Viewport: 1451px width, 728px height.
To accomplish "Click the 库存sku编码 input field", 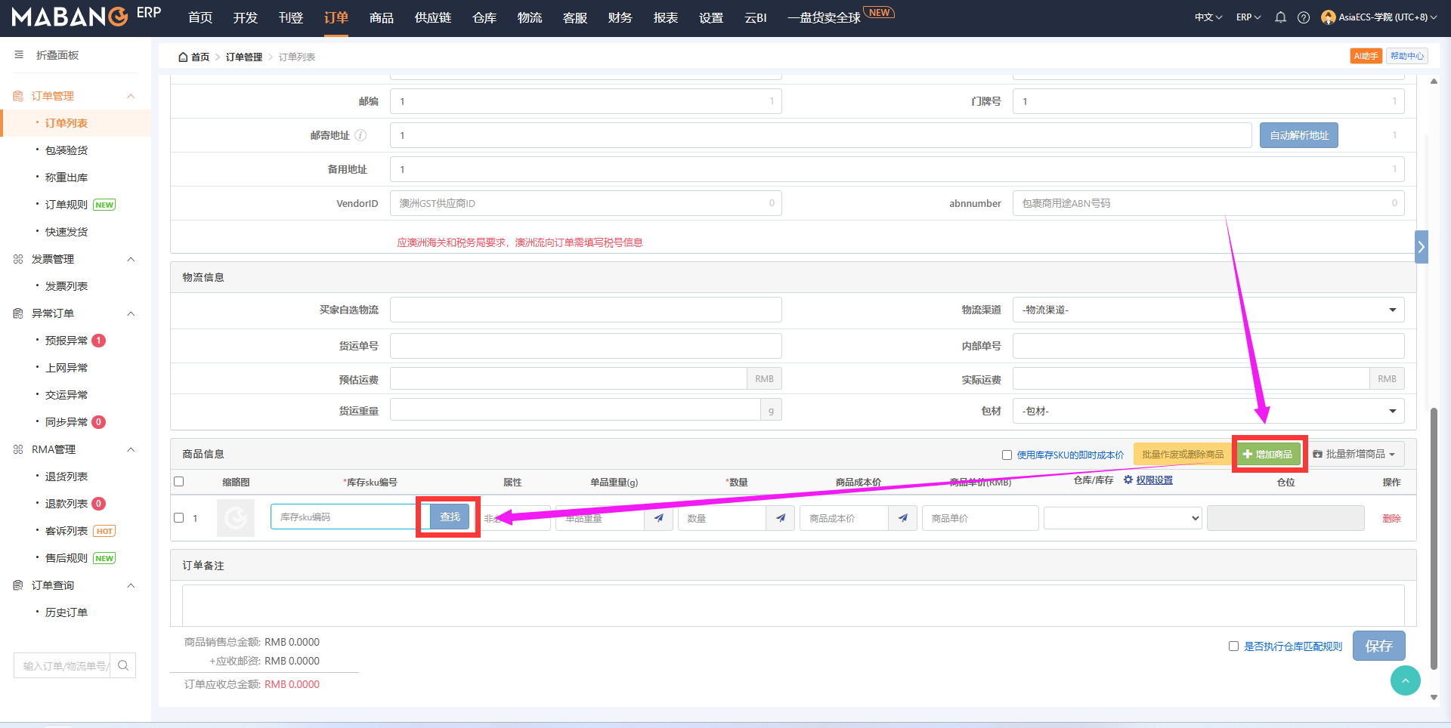I will (x=344, y=517).
